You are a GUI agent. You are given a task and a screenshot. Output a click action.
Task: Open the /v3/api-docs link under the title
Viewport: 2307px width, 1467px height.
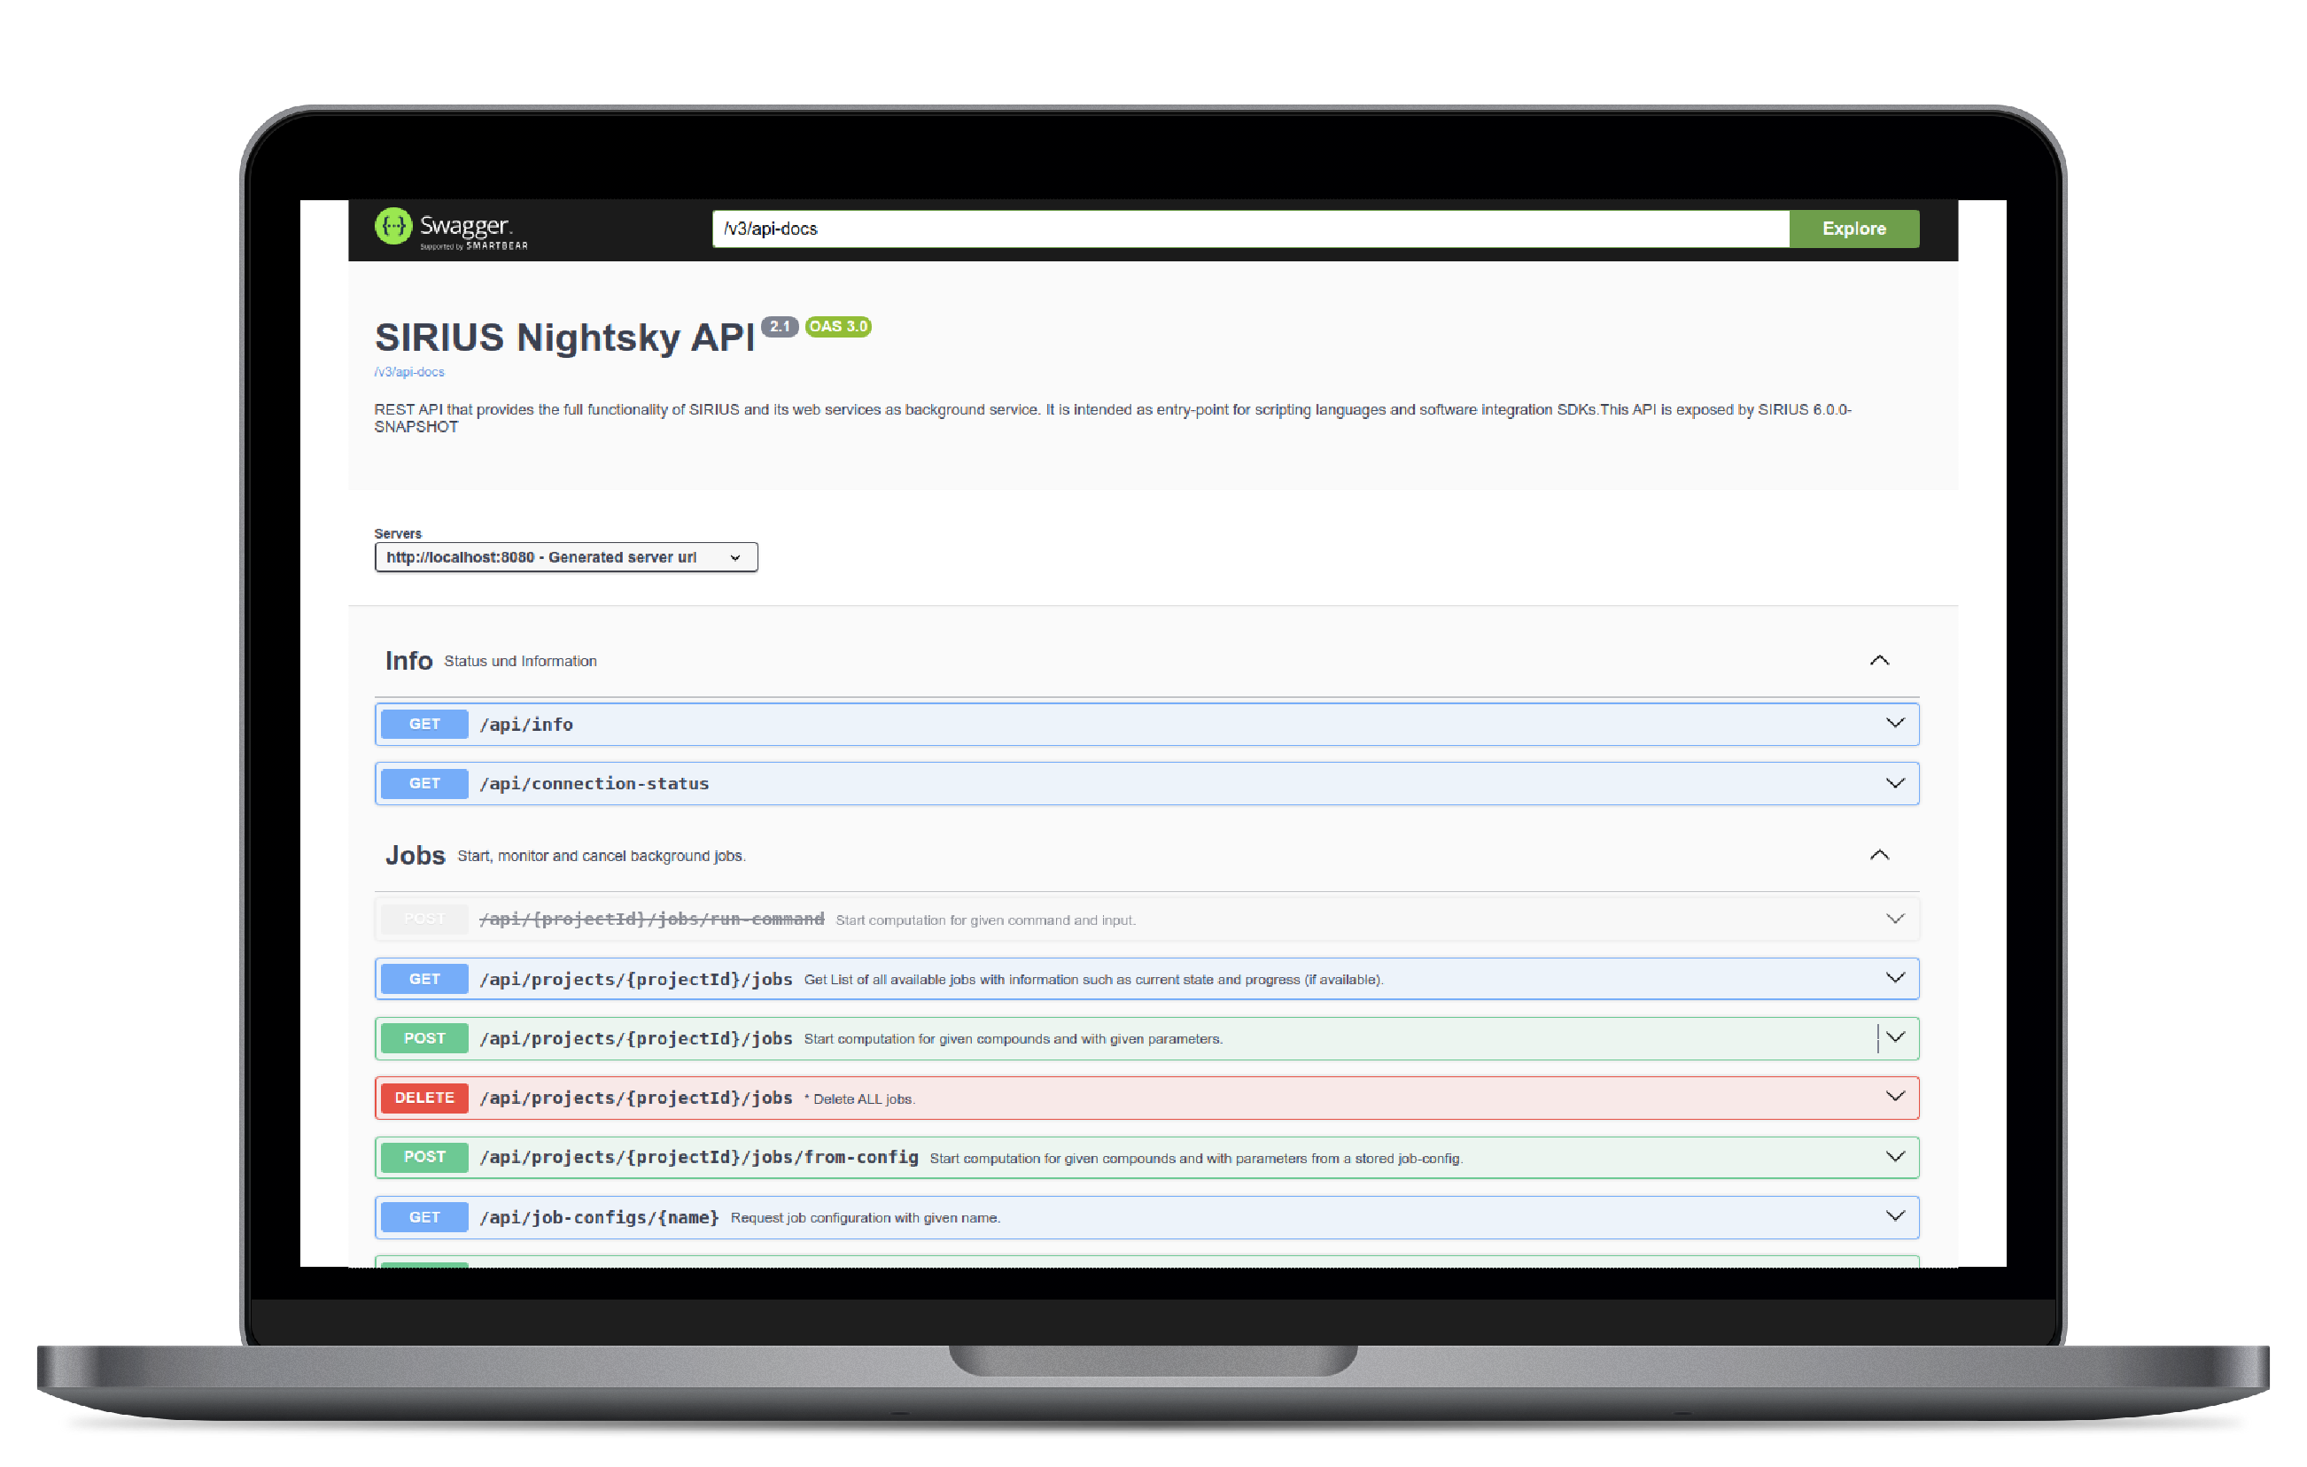(409, 372)
